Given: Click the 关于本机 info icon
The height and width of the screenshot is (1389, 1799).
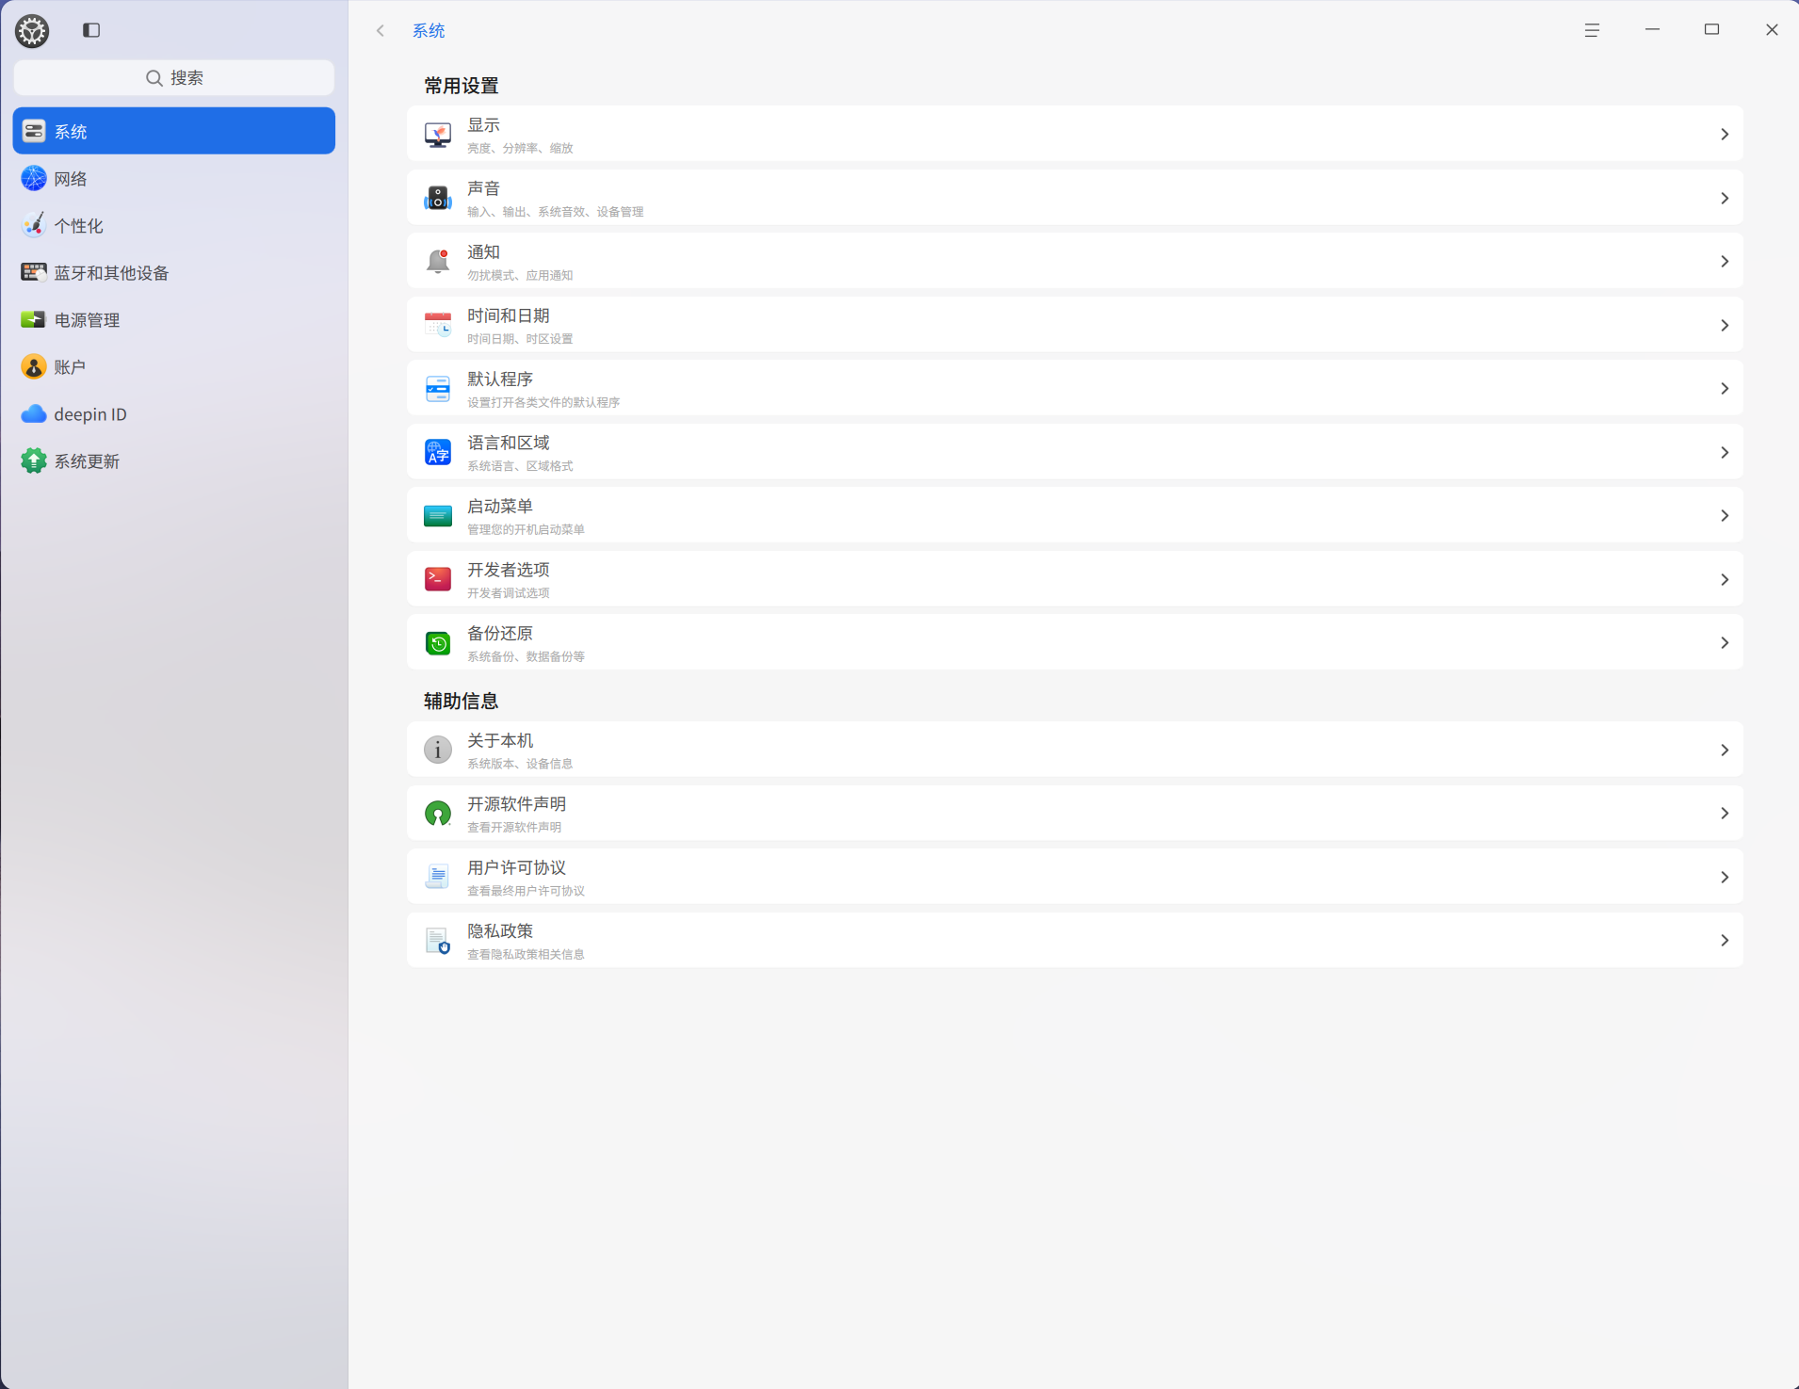Looking at the screenshot, I should [x=437, y=750].
